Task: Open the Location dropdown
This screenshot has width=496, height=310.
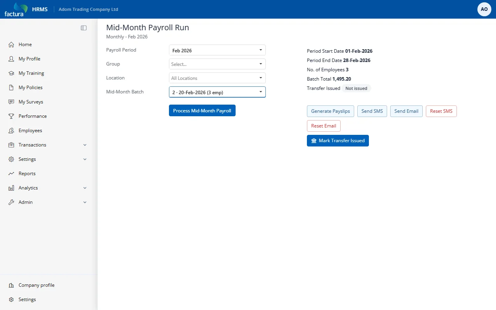Action: [x=217, y=78]
